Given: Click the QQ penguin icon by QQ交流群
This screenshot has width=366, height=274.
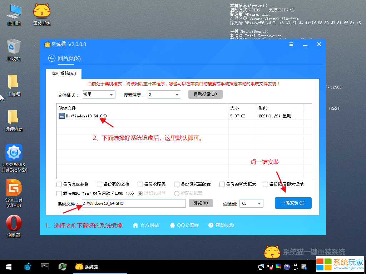Looking at the screenshot, I should coord(172,225).
